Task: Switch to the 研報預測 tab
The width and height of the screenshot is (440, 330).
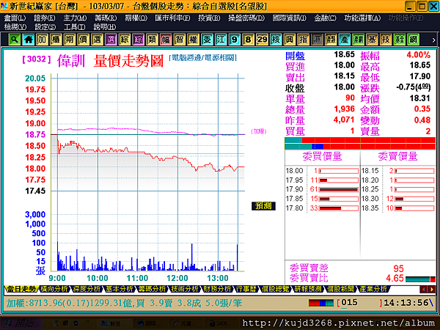Action: point(308,289)
